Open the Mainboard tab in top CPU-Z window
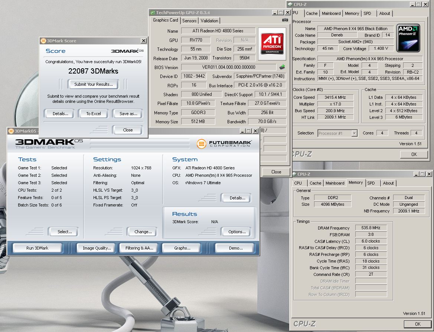Image resolution: width=434 pixels, height=332 pixels. (x=331, y=13)
